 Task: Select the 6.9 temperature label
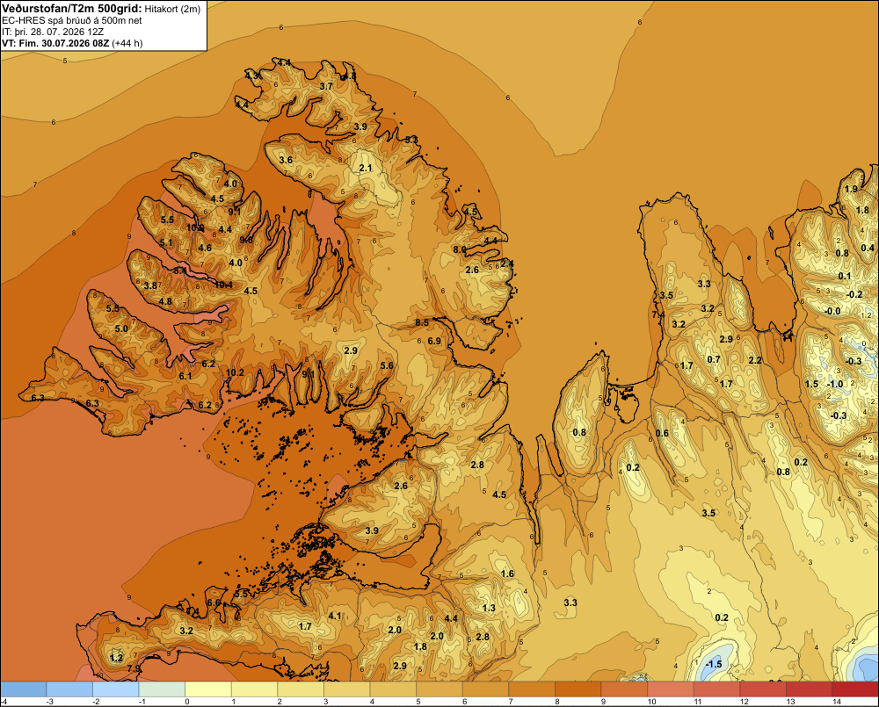coord(434,341)
